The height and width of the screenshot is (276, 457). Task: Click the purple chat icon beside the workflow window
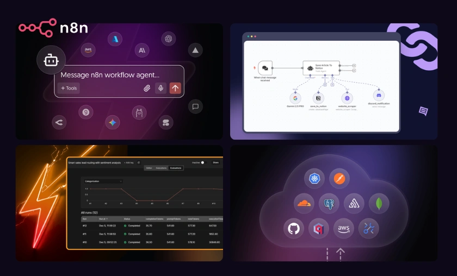click(x=423, y=111)
